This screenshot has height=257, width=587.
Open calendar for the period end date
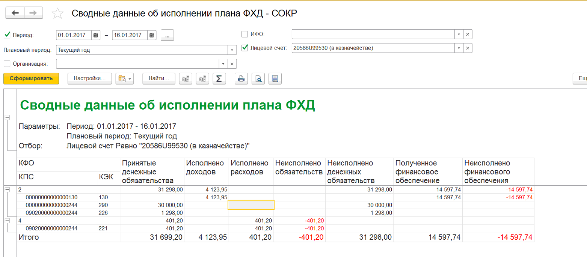tap(152, 35)
